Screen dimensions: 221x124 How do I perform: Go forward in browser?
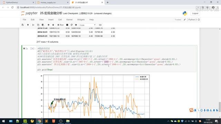pyautogui.click(x=8, y=7)
